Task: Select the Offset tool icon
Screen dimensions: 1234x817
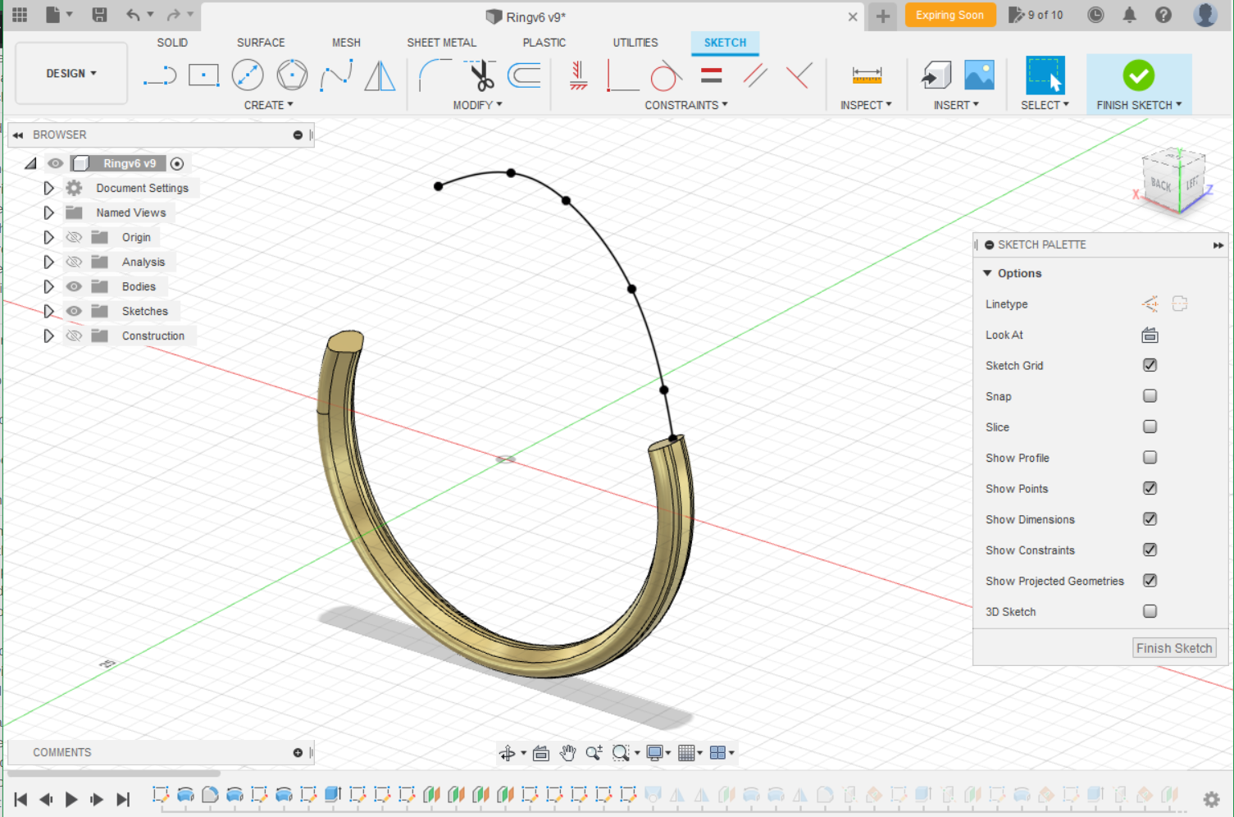Action: click(x=524, y=75)
